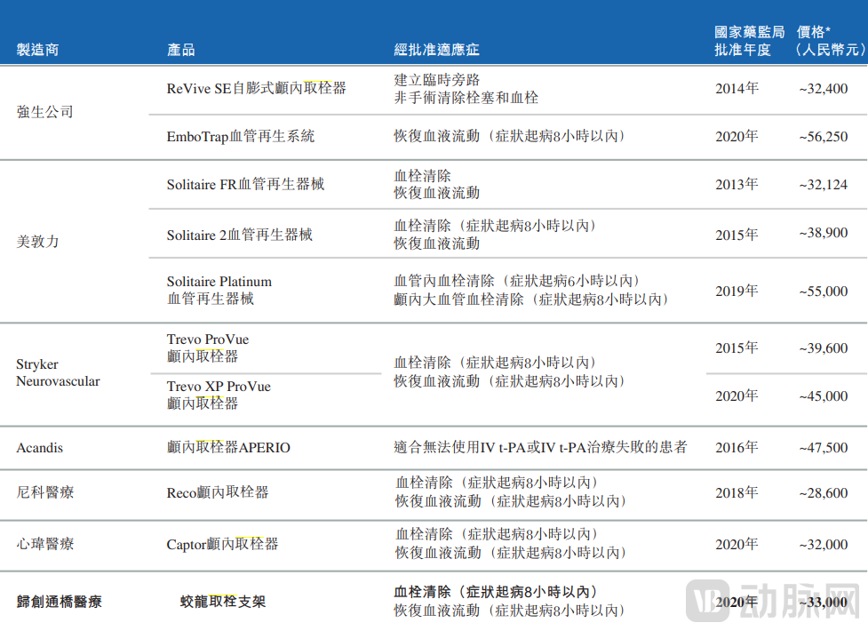Click the price ~47,500

[x=824, y=448]
